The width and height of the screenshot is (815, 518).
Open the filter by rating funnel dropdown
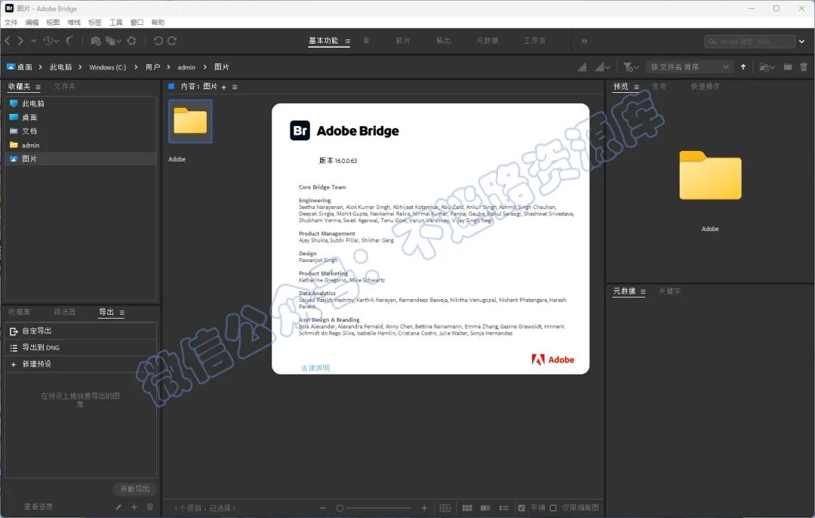[x=631, y=67]
